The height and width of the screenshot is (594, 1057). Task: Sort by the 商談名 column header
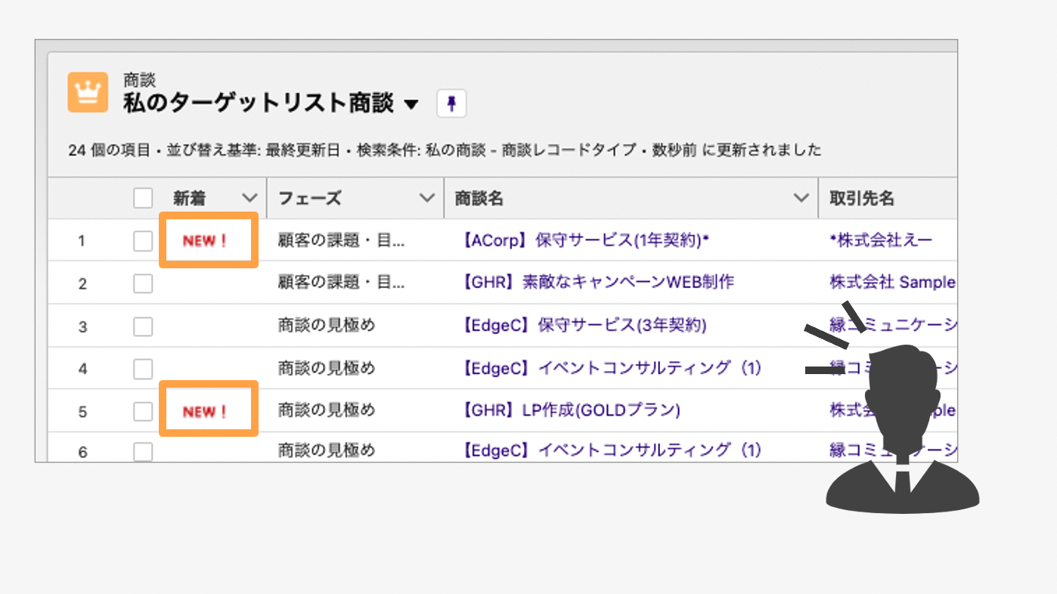click(479, 198)
